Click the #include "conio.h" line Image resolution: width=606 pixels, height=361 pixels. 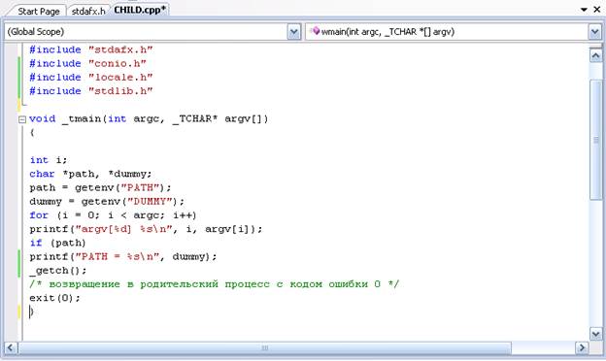coord(87,64)
